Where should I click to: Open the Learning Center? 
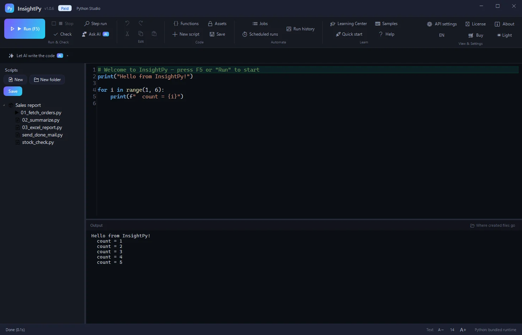point(348,24)
